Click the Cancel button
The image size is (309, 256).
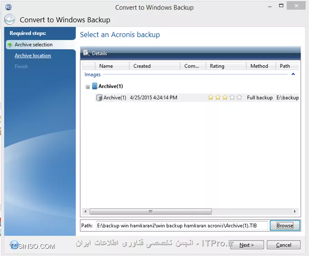tap(283, 245)
